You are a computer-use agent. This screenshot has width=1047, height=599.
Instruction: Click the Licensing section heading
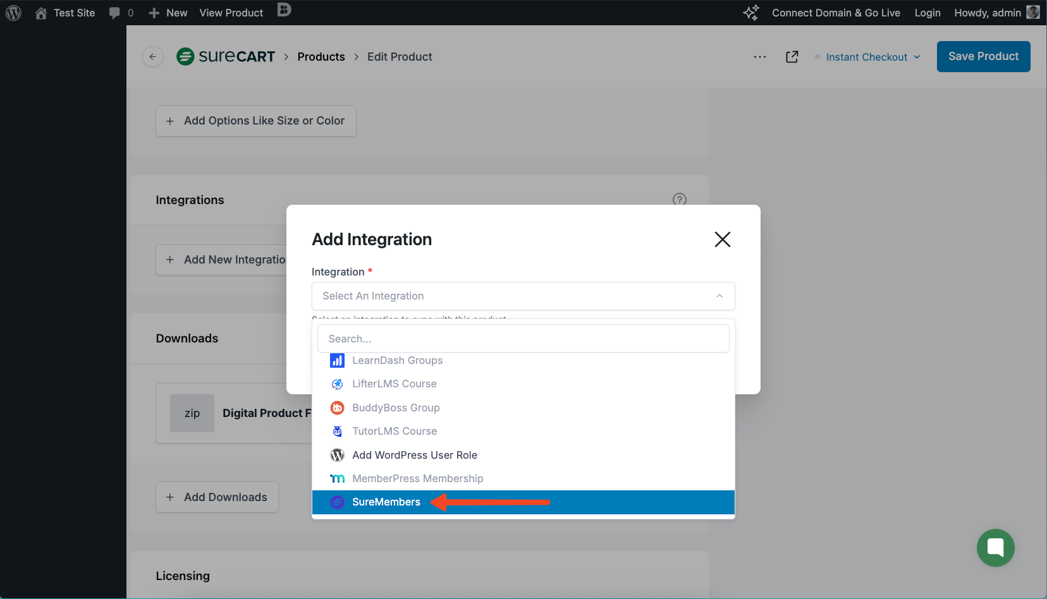[183, 576]
